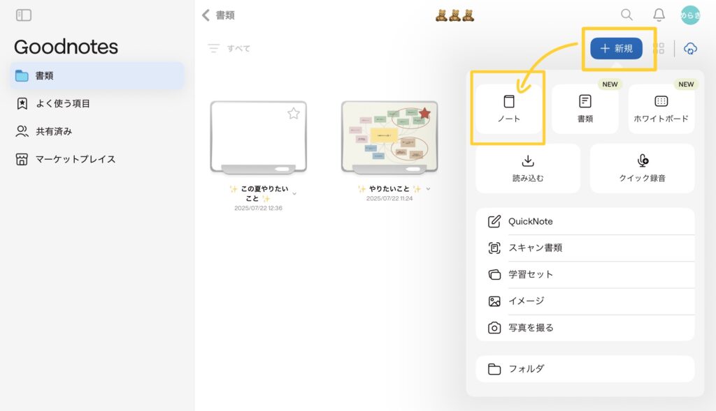Viewport: 716px width, 411px height.
Task: Favorite the この夏やりたいこと document star
Action: tap(294, 114)
